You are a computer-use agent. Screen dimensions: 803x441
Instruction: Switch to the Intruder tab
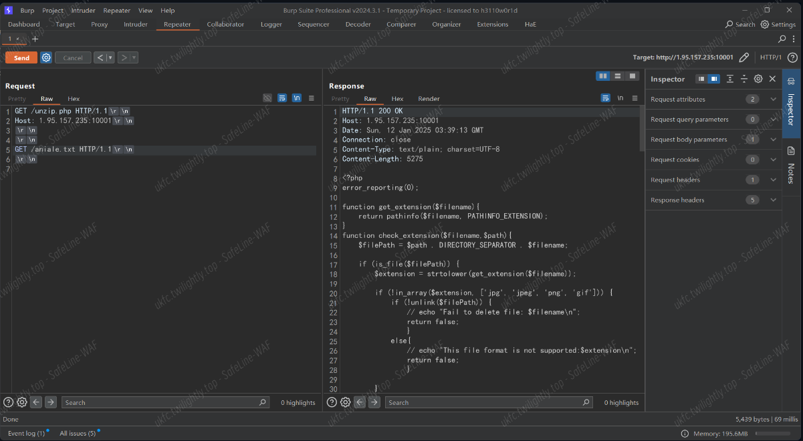click(136, 24)
